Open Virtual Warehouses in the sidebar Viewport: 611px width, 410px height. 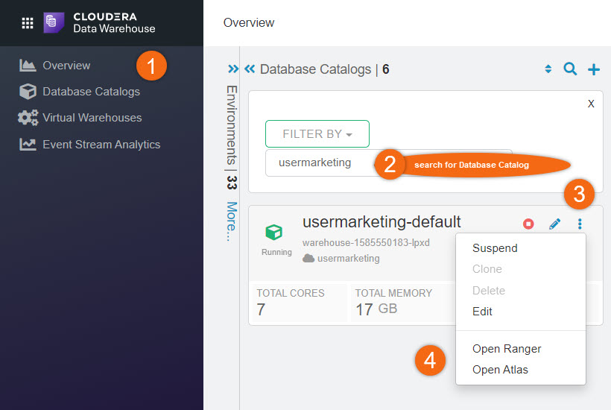click(92, 118)
